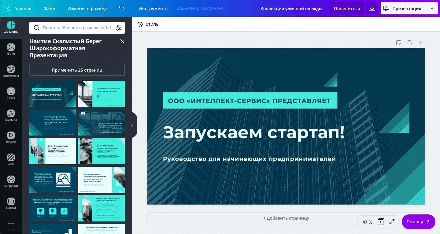Open the Музыка sidebar panel
The height and width of the screenshot is (234, 440).
point(11,116)
